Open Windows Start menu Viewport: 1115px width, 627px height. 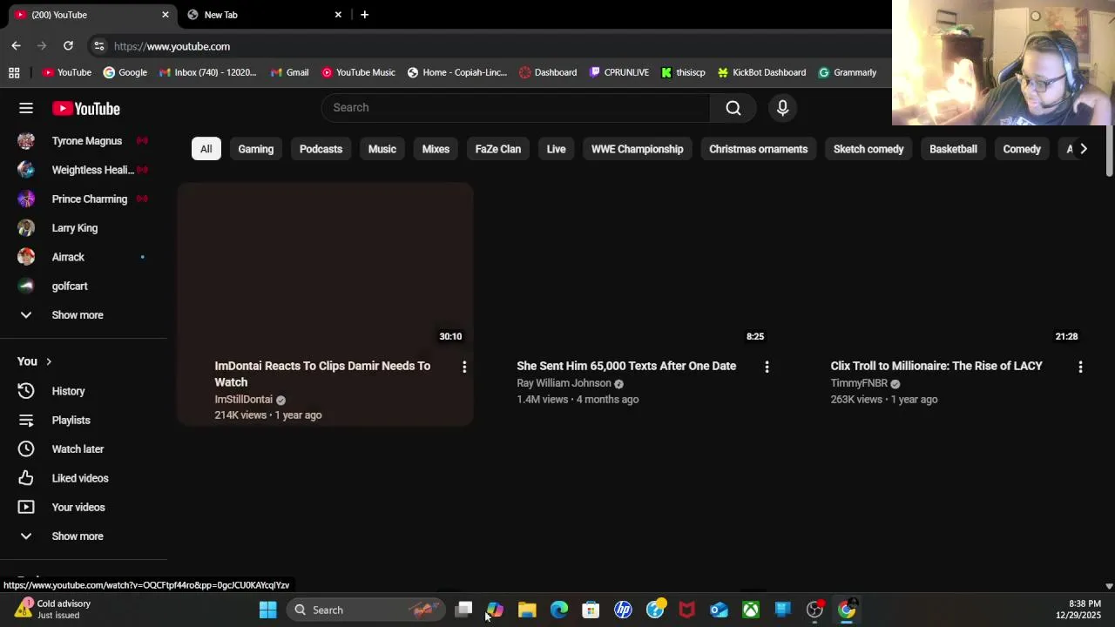click(267, 610)
